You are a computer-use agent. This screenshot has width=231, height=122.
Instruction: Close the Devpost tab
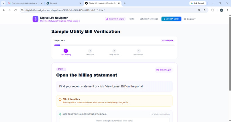click(80, 3)
